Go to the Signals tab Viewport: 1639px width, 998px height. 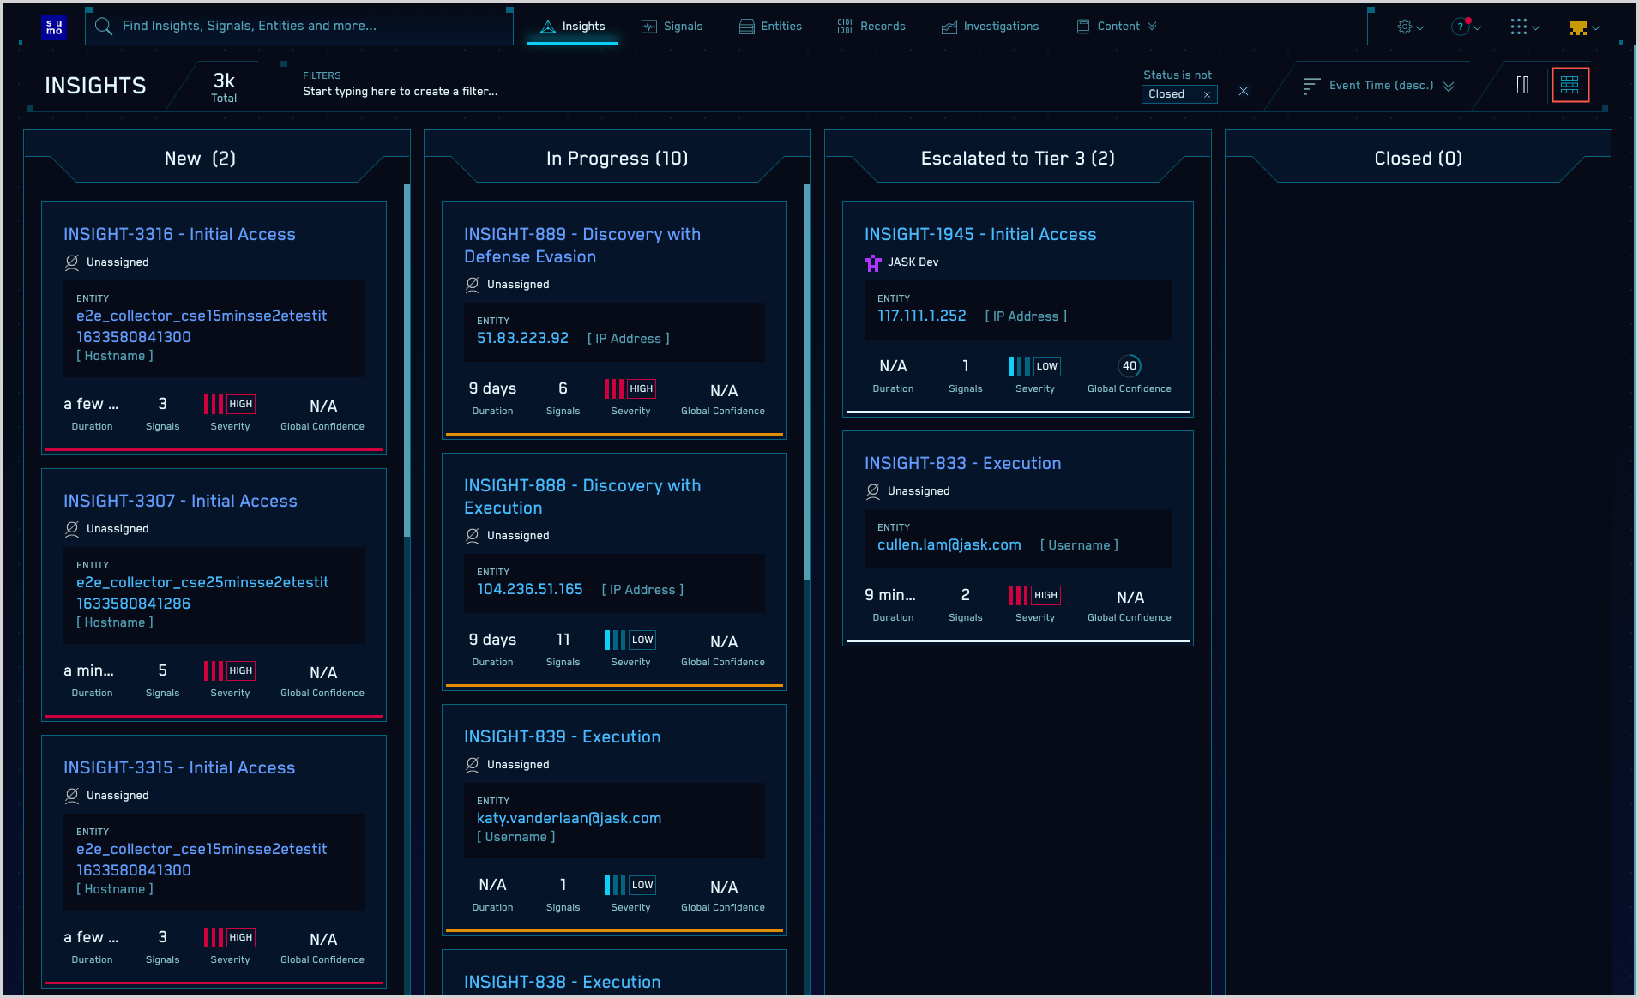(x=672, y=27)
